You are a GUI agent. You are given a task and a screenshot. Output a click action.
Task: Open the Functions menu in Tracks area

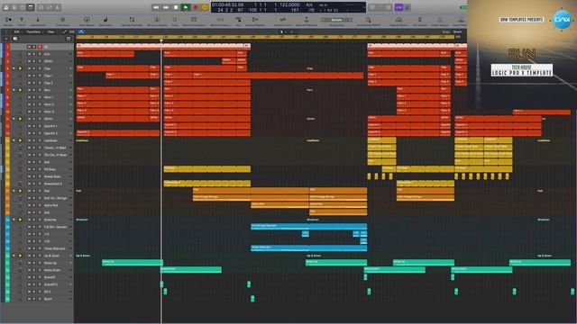(33, 32)
